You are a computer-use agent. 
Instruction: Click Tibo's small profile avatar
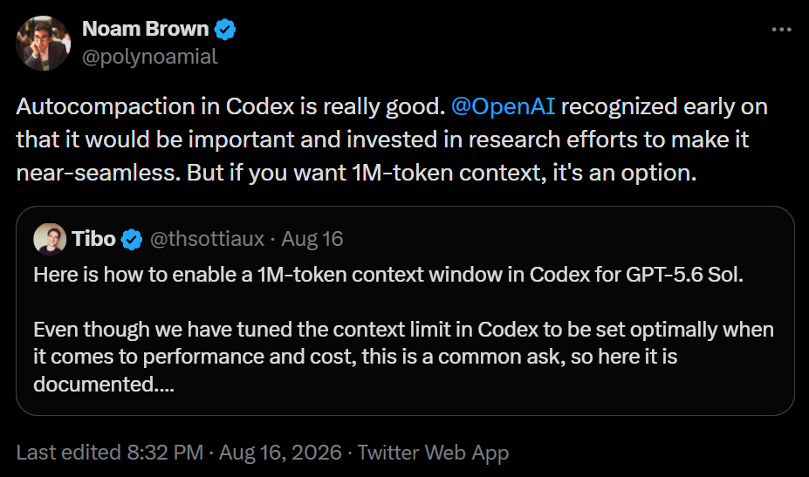(x=50, y=239)
